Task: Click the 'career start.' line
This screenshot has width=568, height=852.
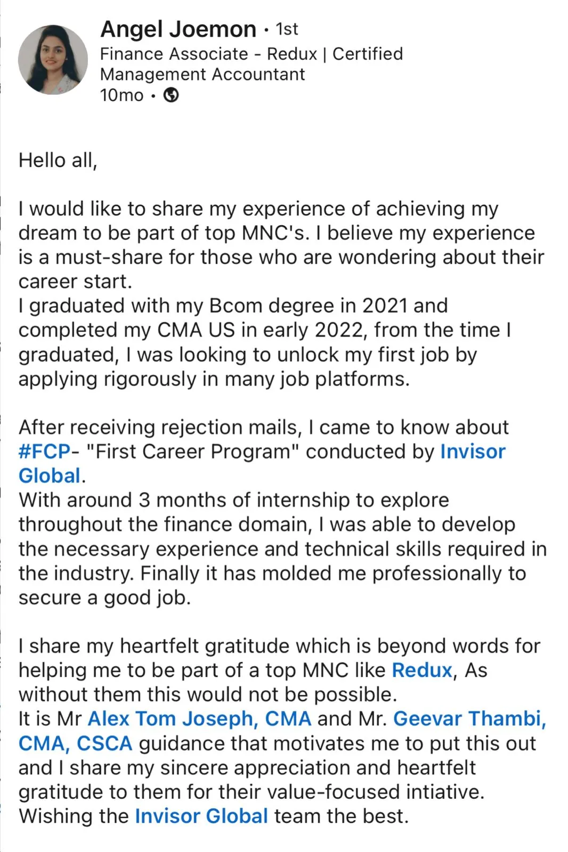Action: [x=75, y=281]
